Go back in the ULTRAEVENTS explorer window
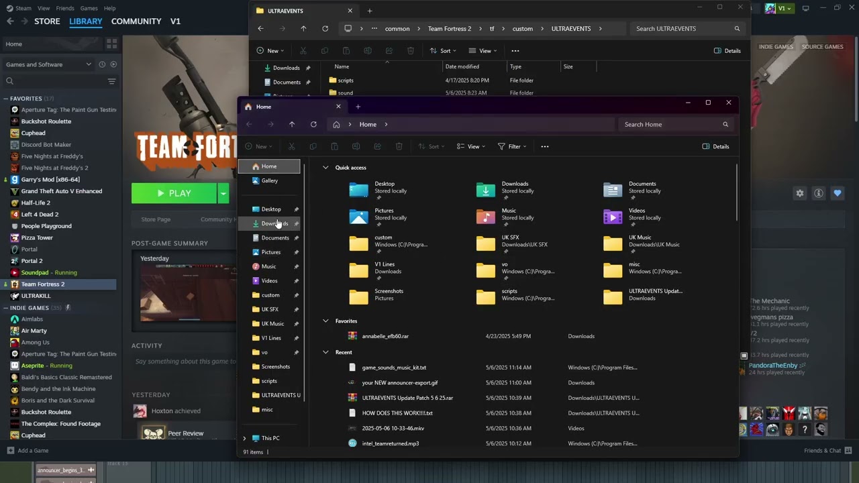 pos(260,29)
